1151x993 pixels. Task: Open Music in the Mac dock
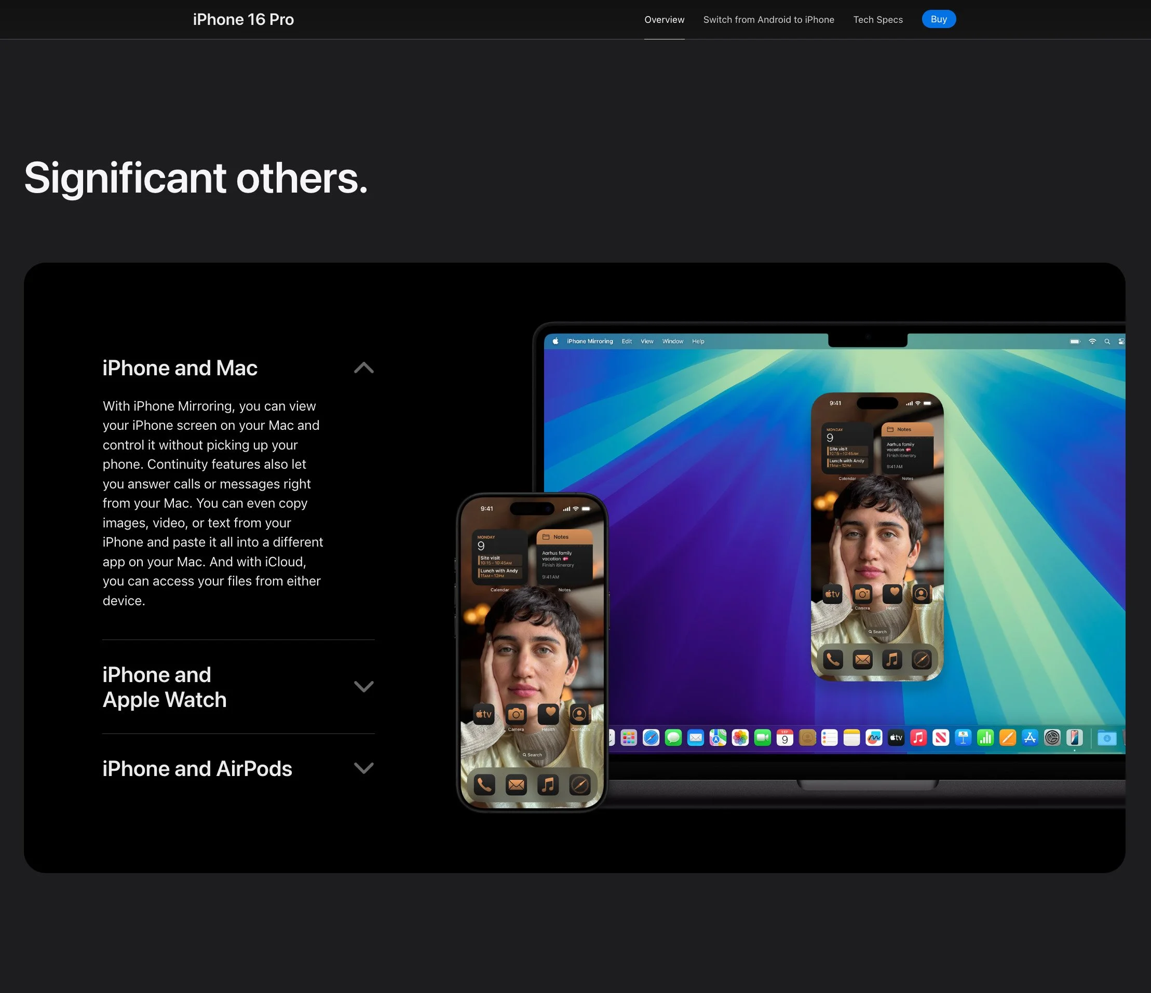pos(918,738)
